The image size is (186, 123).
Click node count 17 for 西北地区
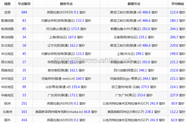coord(24,62)
